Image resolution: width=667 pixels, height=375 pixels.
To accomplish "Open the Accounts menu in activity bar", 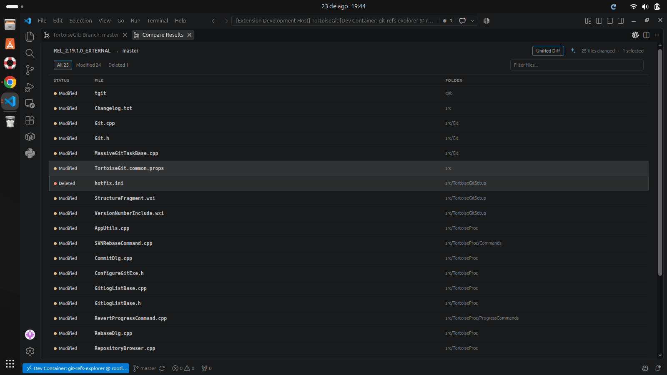I will click(x=30, y=335).
